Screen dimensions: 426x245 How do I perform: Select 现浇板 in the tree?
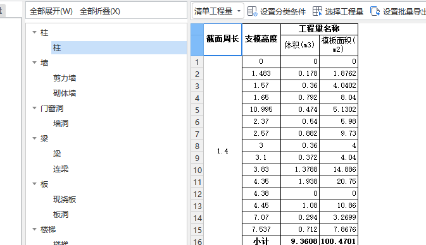[x=65, y=200]
